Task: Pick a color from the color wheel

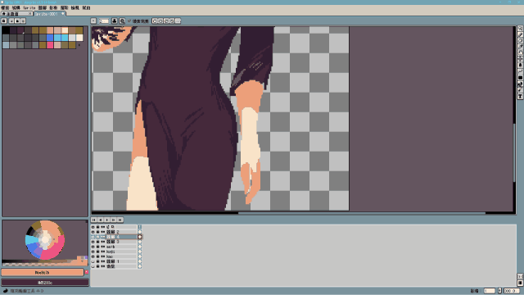Action: [45, 240]
